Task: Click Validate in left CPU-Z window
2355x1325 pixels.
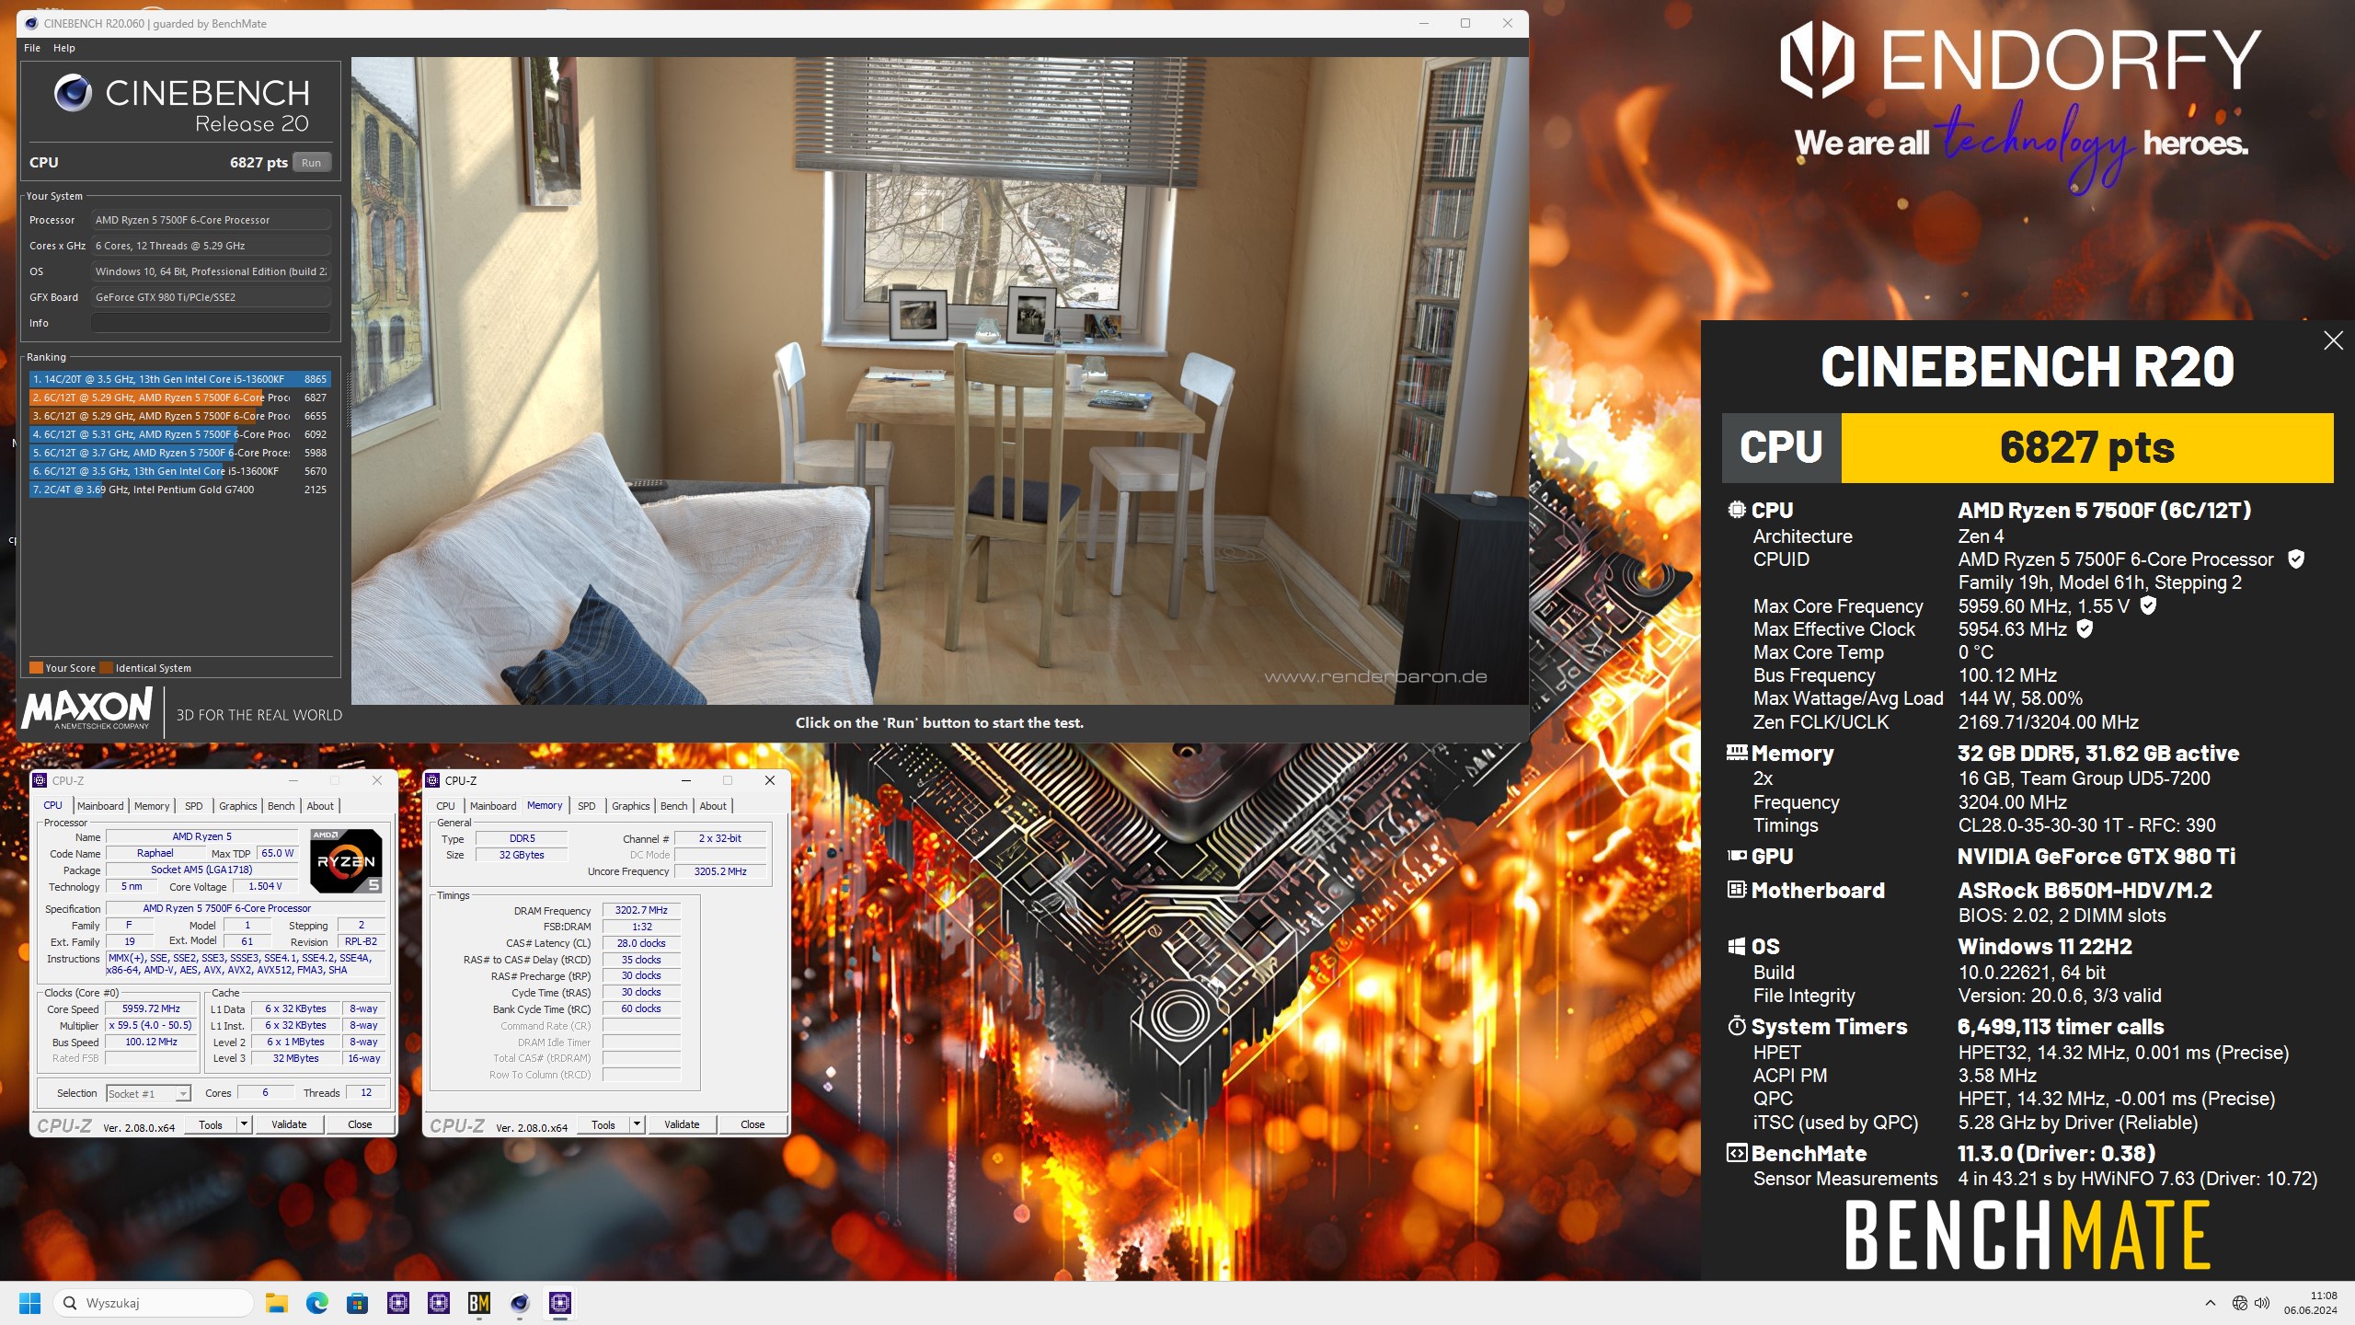Action: (289, 1124)
